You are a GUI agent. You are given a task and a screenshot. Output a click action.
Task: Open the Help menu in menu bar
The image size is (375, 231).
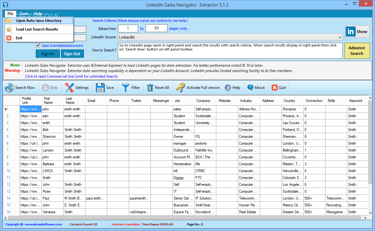[x=38, y=14]
